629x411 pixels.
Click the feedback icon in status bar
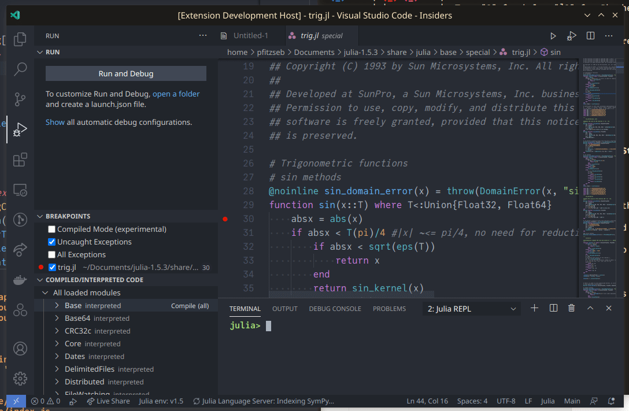[x=594, y=401]
